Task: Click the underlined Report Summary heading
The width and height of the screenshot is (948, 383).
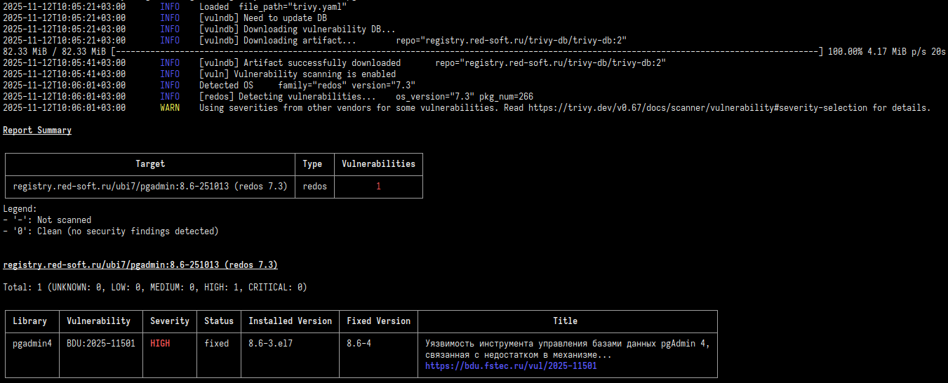Action: click(37, 130)
